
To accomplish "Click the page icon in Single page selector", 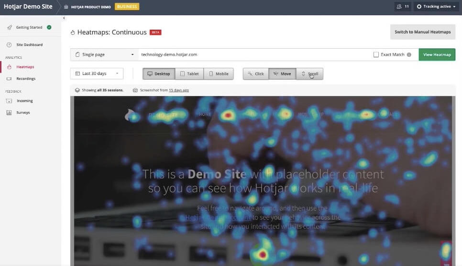I will [77, 54].
